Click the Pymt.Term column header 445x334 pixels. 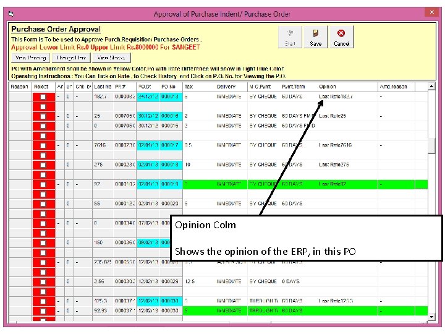[299, 87]
